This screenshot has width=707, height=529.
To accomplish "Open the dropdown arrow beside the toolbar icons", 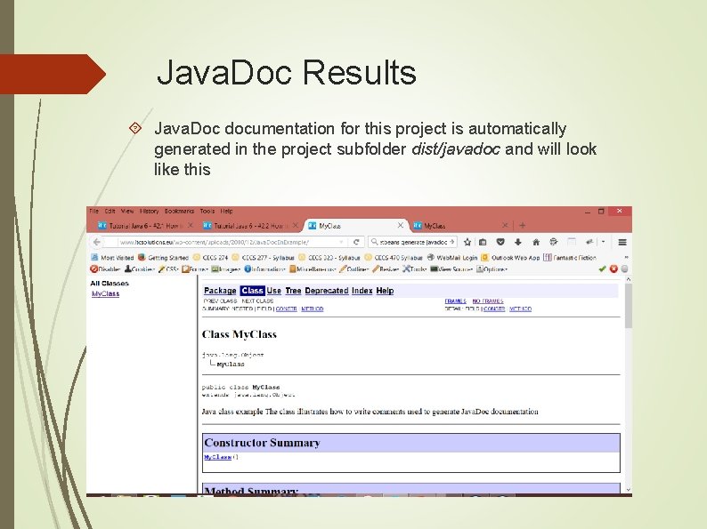I will (604, 242).
